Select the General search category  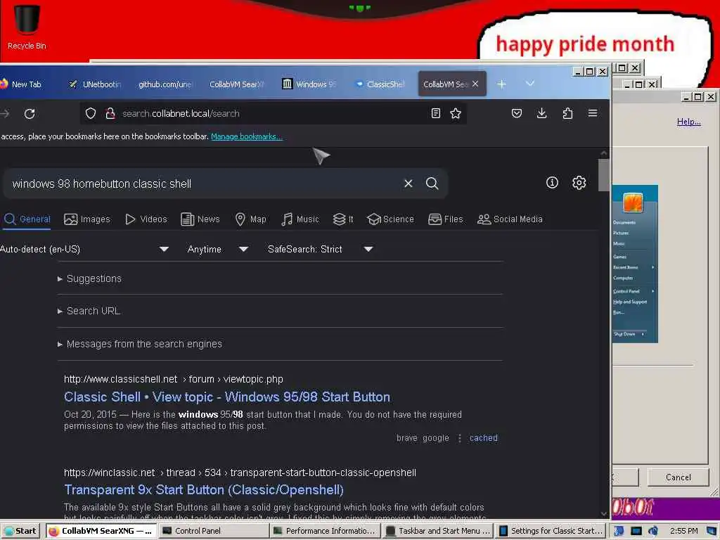pyautogui.click(x=27, y=219)
